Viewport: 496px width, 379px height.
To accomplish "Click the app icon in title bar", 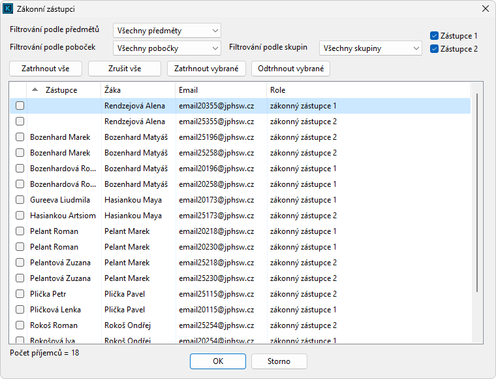I will (8, 8).
